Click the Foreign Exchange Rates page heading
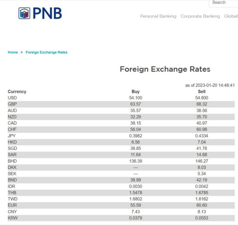238x225 pixels. pyautogui.click(x=165, y=69)
